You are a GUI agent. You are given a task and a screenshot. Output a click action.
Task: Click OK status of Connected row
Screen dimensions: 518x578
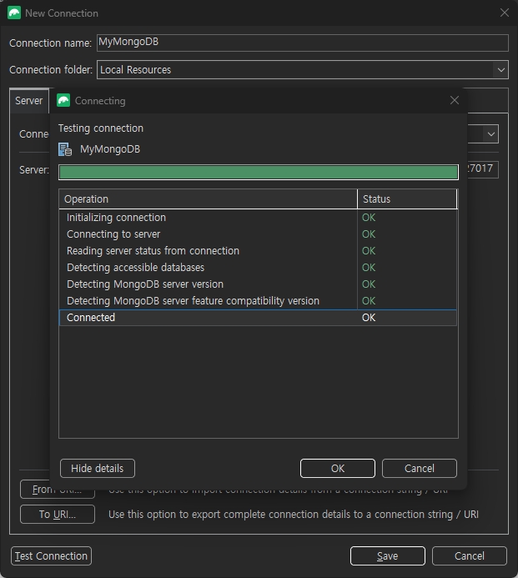(x=369, y=318)
